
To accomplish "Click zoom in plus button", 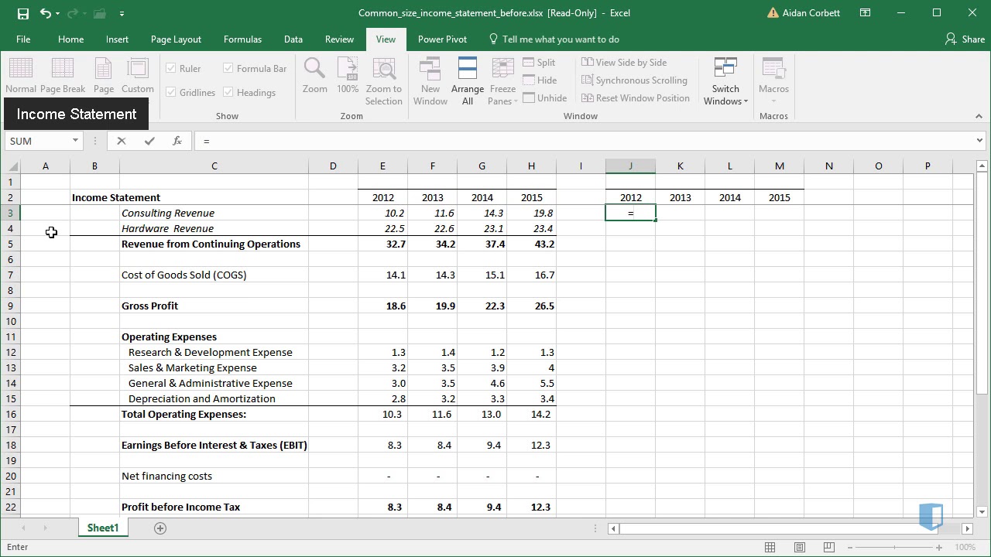I will (x=939, y=547).
